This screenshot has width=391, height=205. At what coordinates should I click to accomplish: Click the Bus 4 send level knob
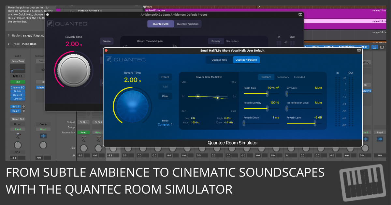(x=23, y=106)
